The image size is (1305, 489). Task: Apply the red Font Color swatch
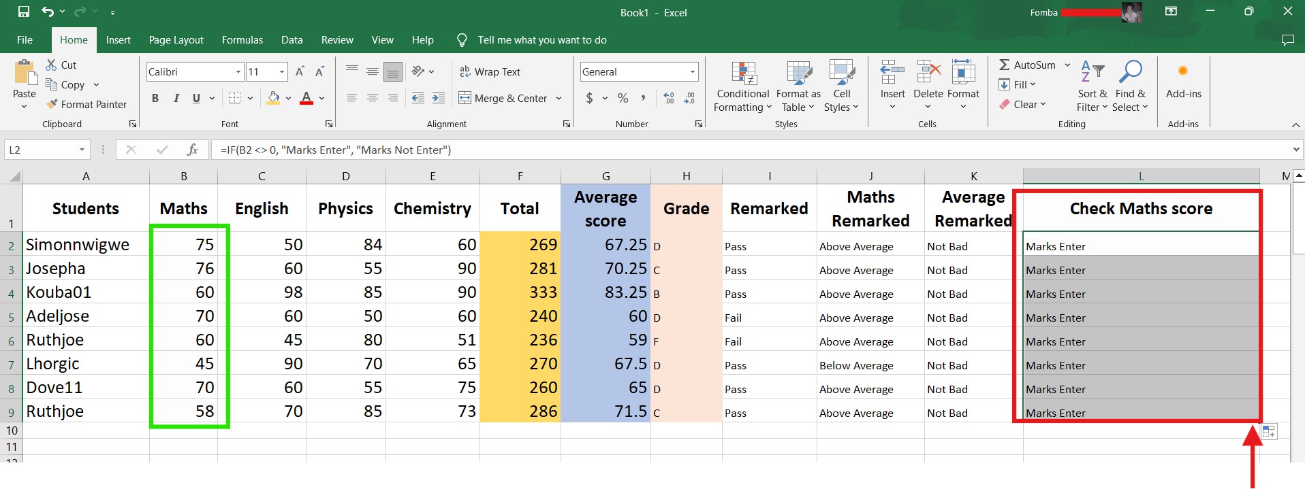tap(306, 98)
